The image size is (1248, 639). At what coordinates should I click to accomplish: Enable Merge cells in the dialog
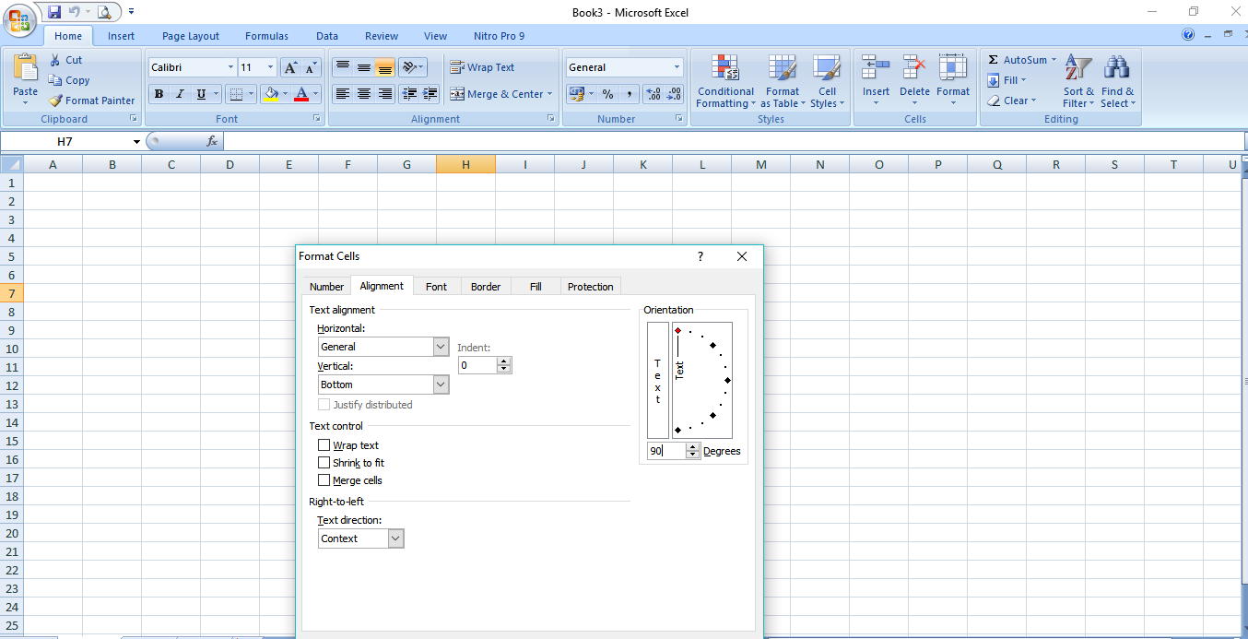(x=324, y=479)
